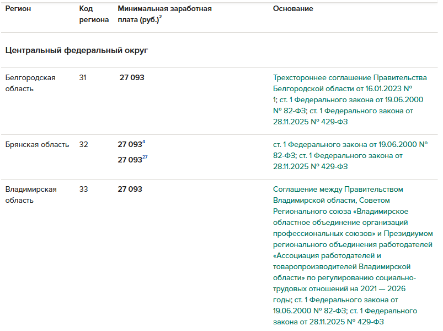This screenshot has width=443, height=331.
Task: Open footnote 2 in the wage column header
Action: point(160,18)
